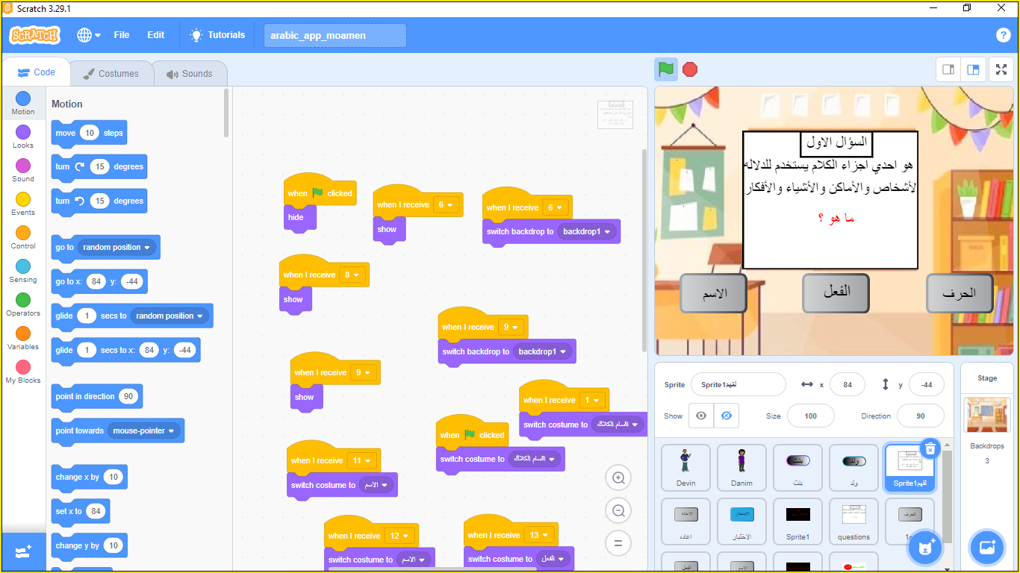The height and width of the screenshot is (573, 1020).
Task: Select the Variables blocks category
Action: click(x=23, y=338)
